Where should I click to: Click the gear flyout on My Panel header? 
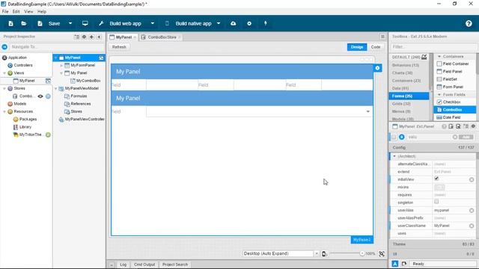pyautogui.click(x=377, y=68)
